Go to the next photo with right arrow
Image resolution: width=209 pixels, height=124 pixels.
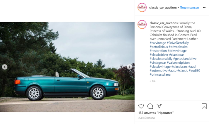129,67
